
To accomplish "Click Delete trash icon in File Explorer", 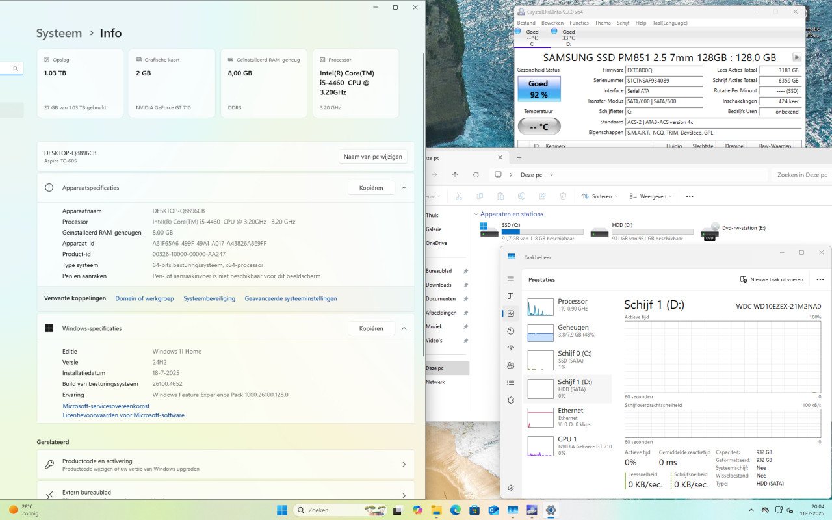I will [563, 196].
